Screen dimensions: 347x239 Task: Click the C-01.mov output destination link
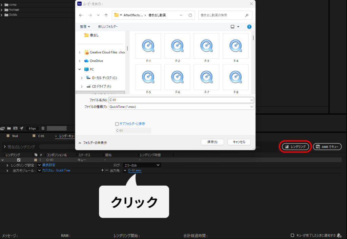point(135,170)
